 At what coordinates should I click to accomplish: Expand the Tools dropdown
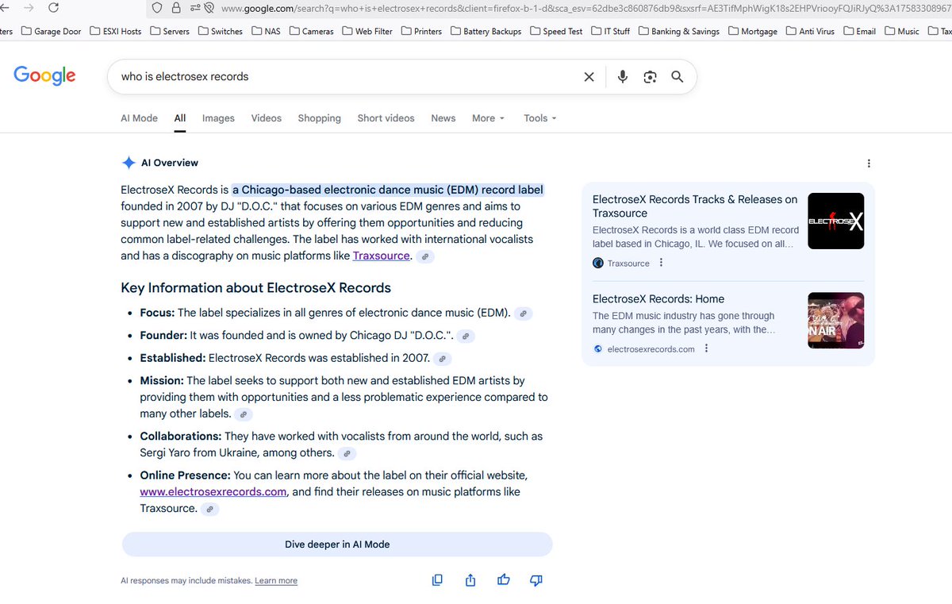[540, 118]
